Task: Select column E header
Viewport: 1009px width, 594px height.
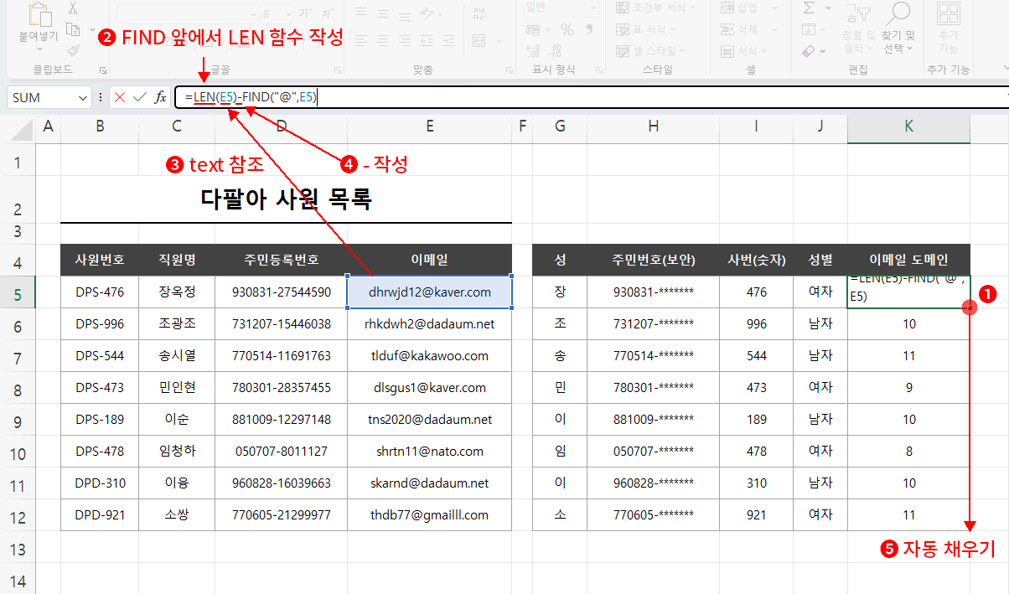Action: (x=429, y=127)
